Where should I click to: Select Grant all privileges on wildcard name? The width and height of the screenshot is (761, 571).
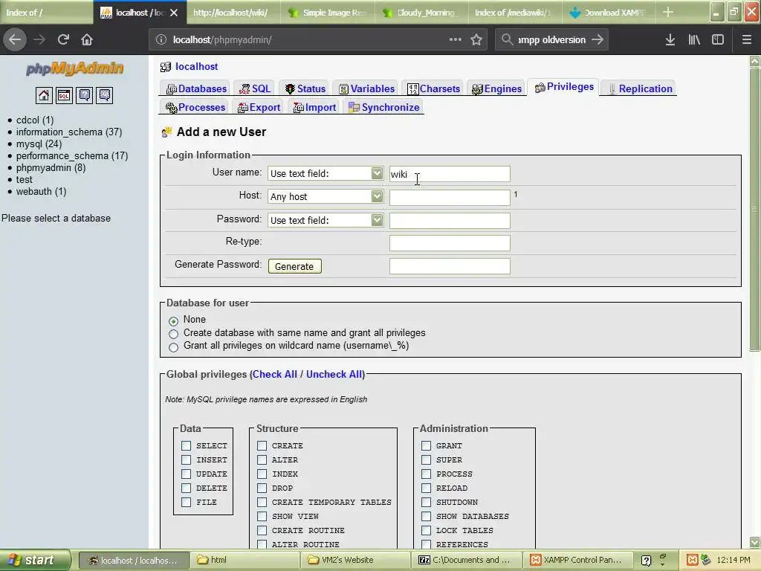(173, 347)
